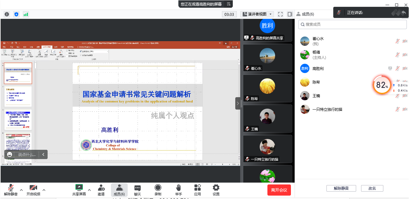
Task: Click the 改名 rename button
Action: (372, 188)
